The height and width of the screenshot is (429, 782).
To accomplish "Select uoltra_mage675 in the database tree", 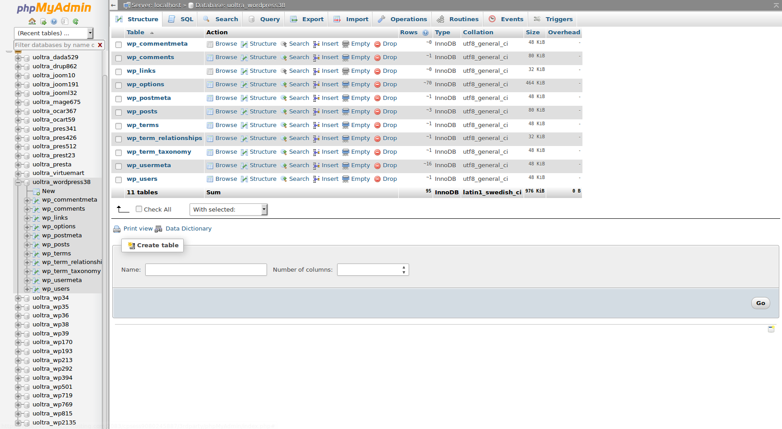I will (56, 102).
